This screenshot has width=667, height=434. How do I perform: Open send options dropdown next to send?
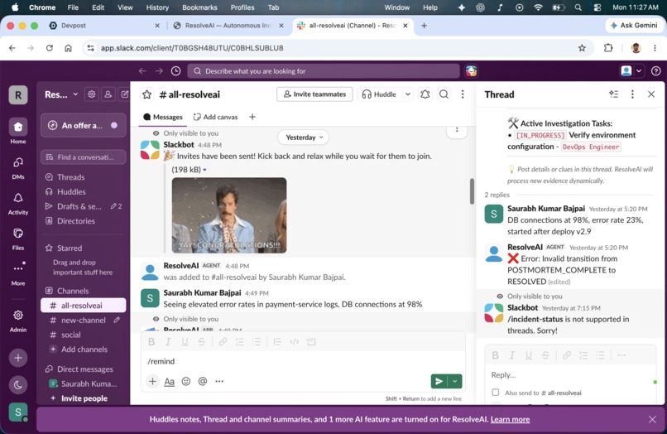tap(455, 381)
